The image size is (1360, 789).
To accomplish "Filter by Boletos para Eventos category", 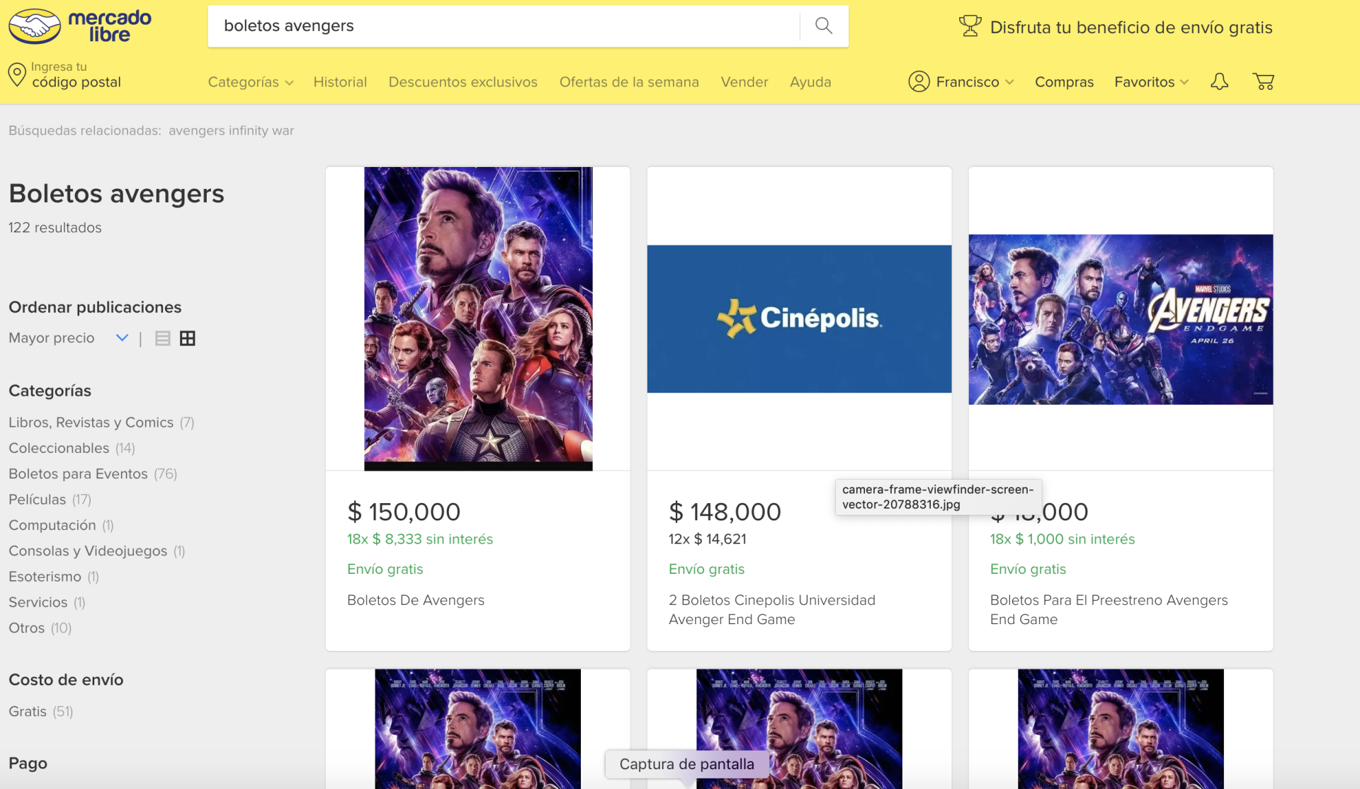I will [78, 474].
